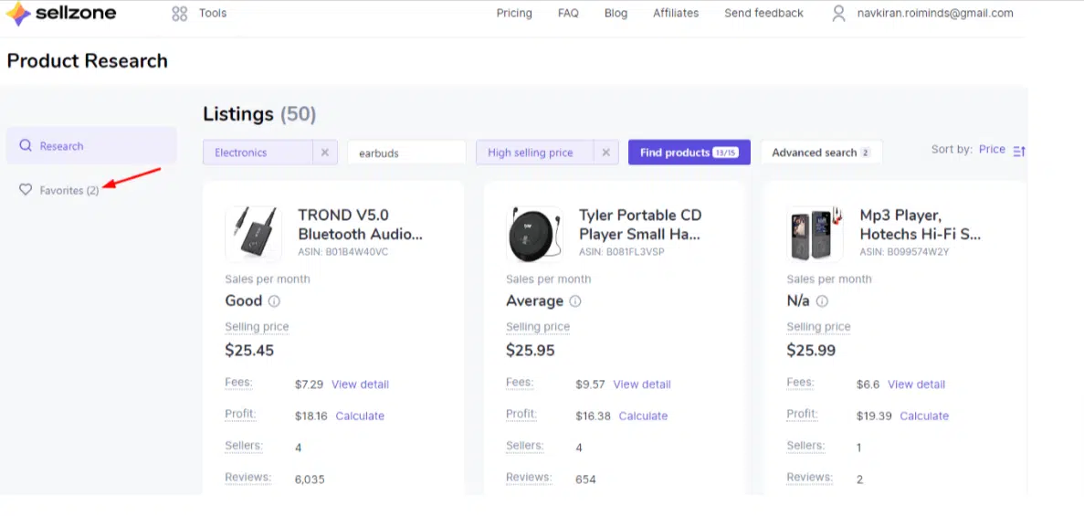Open the Affiliates page
This screenshot has height=516, width=1084.
point(676,13)
